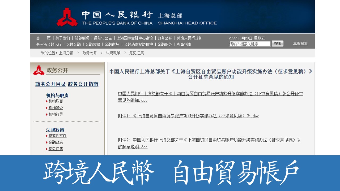Open 政务公开指南 in the sidebar
The width and height of the screenshot is (340, 191).
pos(83,84)
